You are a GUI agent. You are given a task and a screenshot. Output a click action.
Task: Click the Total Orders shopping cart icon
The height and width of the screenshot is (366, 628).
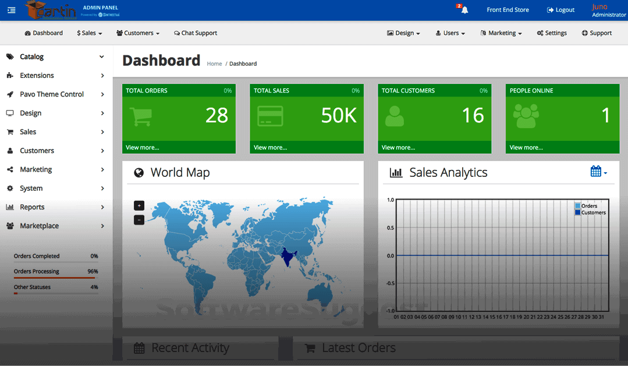click(140, 116)
